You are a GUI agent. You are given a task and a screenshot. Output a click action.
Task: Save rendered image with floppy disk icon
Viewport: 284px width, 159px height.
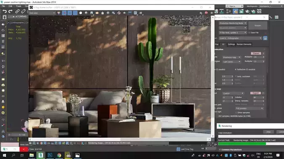click(92, 13)
